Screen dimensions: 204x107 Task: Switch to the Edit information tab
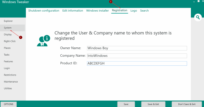(73, 11)
